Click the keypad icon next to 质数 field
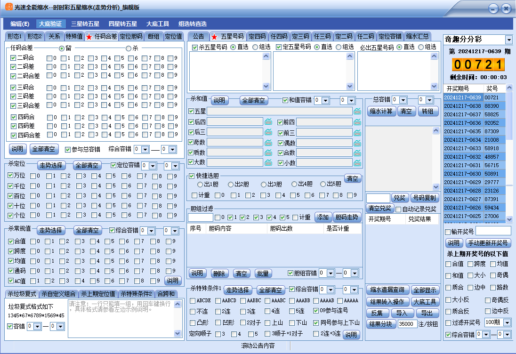 (268, 153)
